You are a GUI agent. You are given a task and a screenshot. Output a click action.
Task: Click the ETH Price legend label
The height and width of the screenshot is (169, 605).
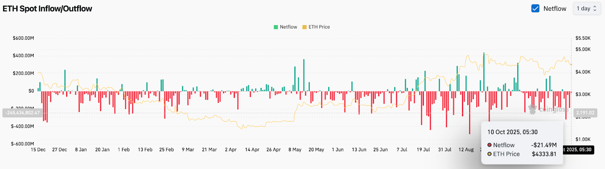[x=319, y=27]
